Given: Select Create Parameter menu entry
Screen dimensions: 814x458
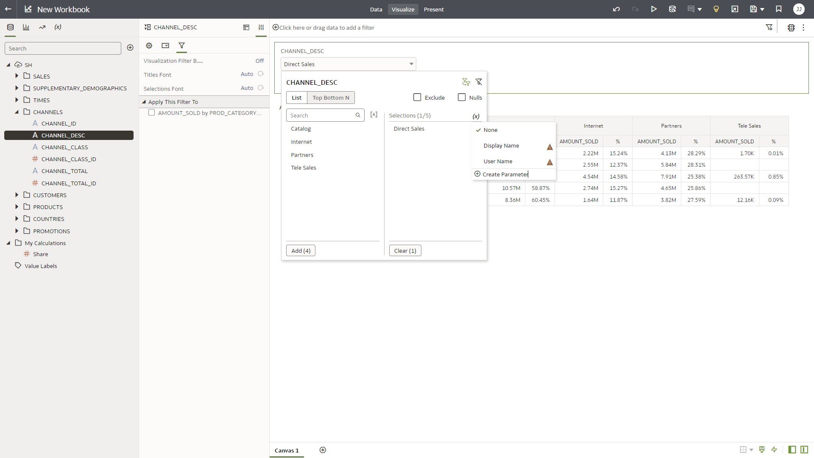Looking at the screenshot, I should 505,174.
